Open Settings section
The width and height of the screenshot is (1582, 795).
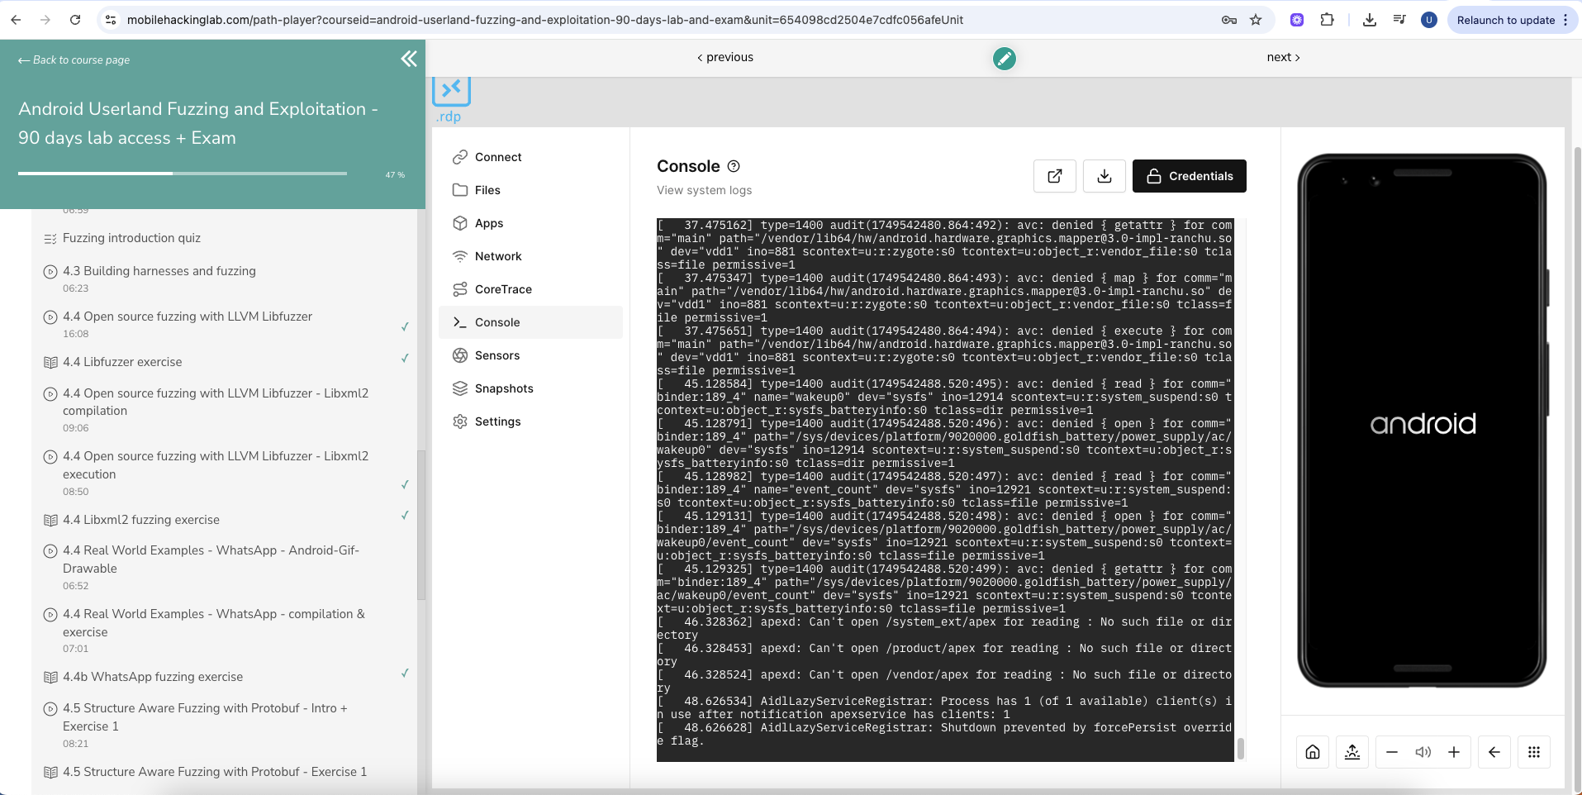click(x=530, y=421)
